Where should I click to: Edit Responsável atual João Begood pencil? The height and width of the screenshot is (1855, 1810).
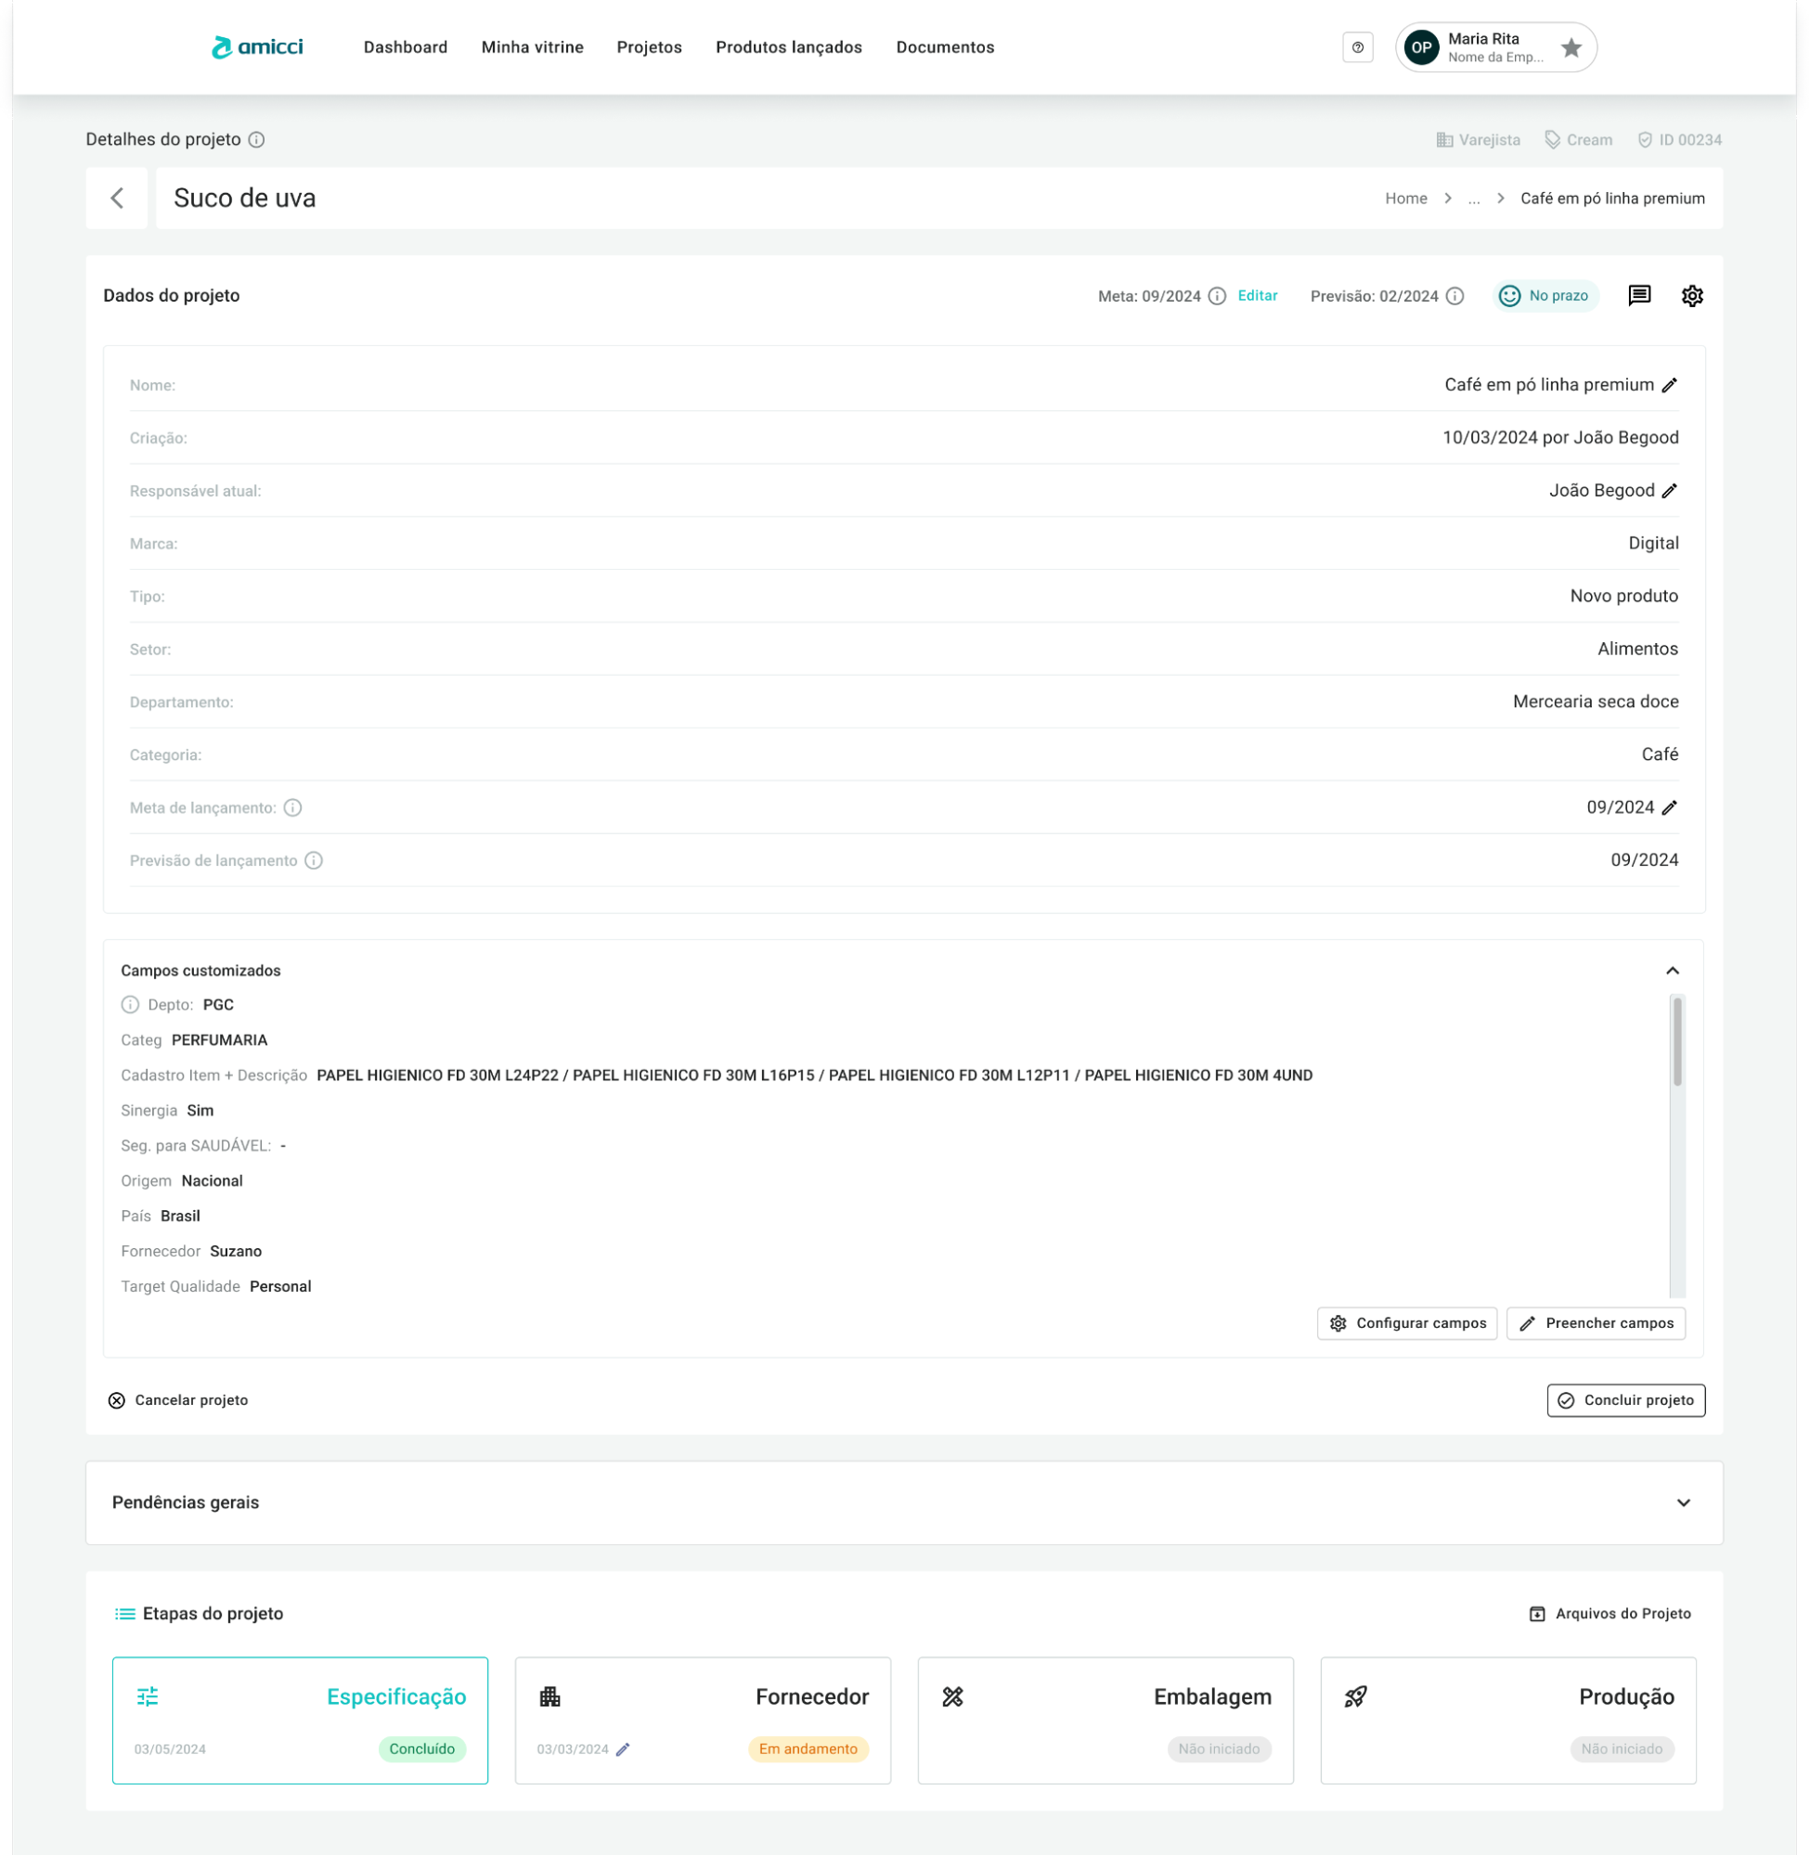pyautogui.click(x=1669, y=490)
